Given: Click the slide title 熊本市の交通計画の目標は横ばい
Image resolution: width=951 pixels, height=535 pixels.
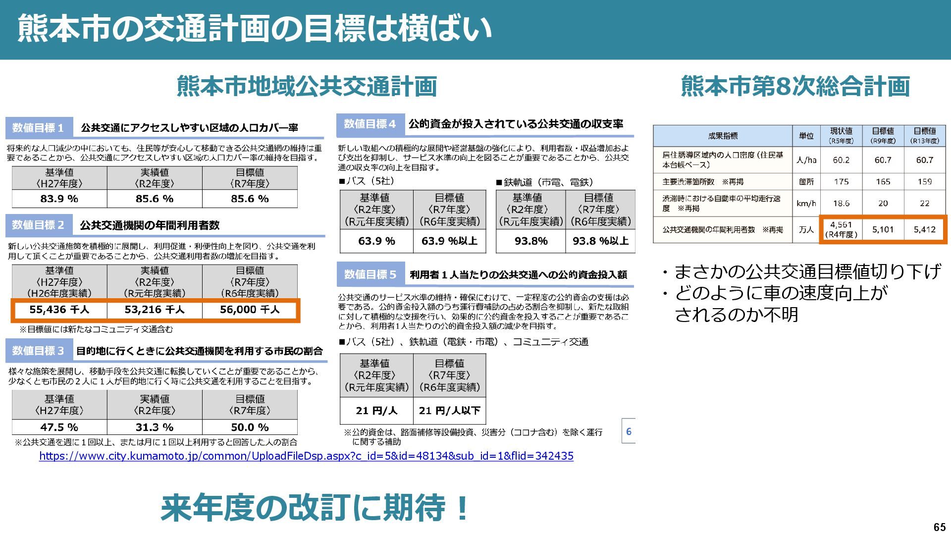Looking at the screenshot, I should (255, 29).
